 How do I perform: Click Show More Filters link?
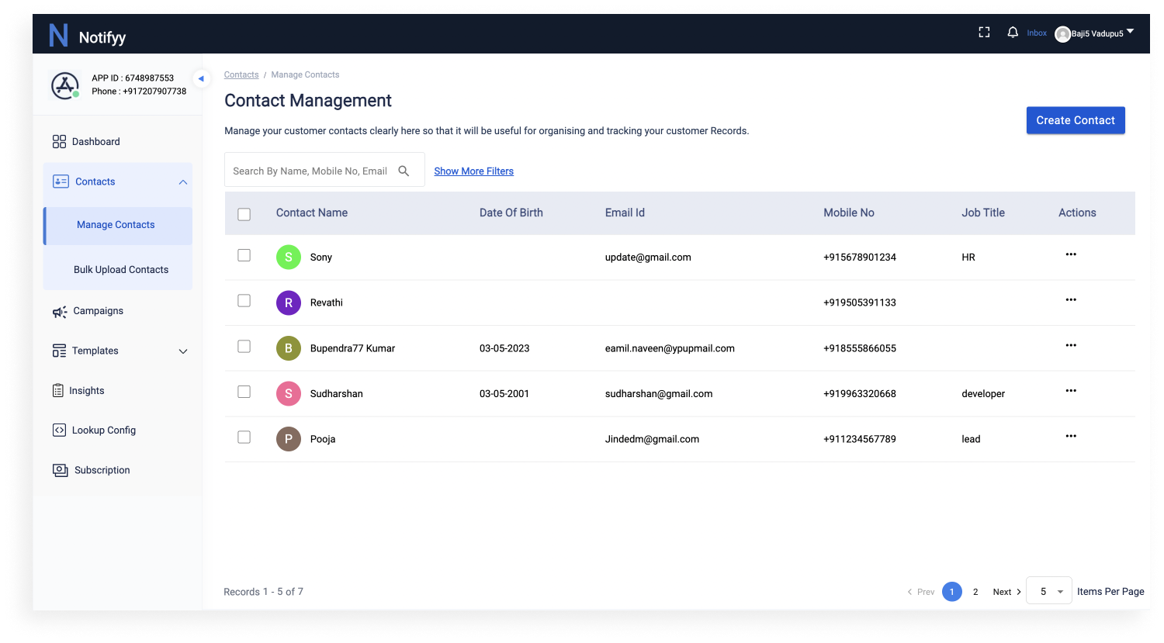click(473, 171)
